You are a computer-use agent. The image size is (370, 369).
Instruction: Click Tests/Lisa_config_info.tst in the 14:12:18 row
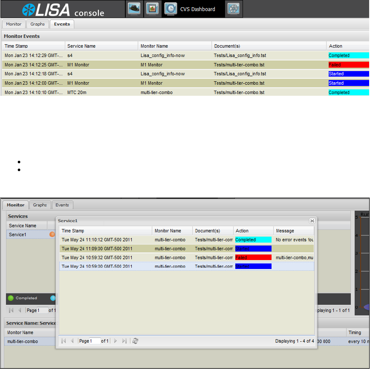(x=240, y=74)
